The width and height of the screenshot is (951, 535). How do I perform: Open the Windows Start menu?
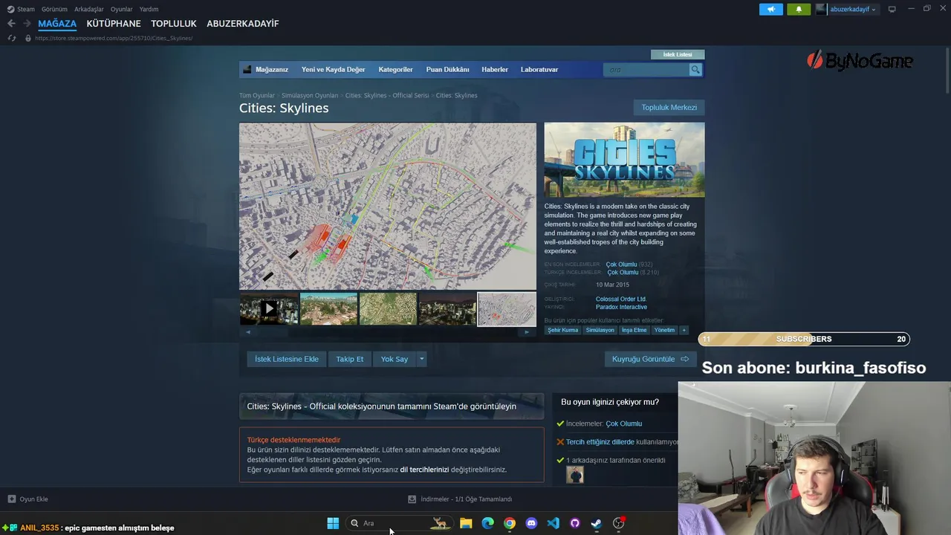[333, 523]
